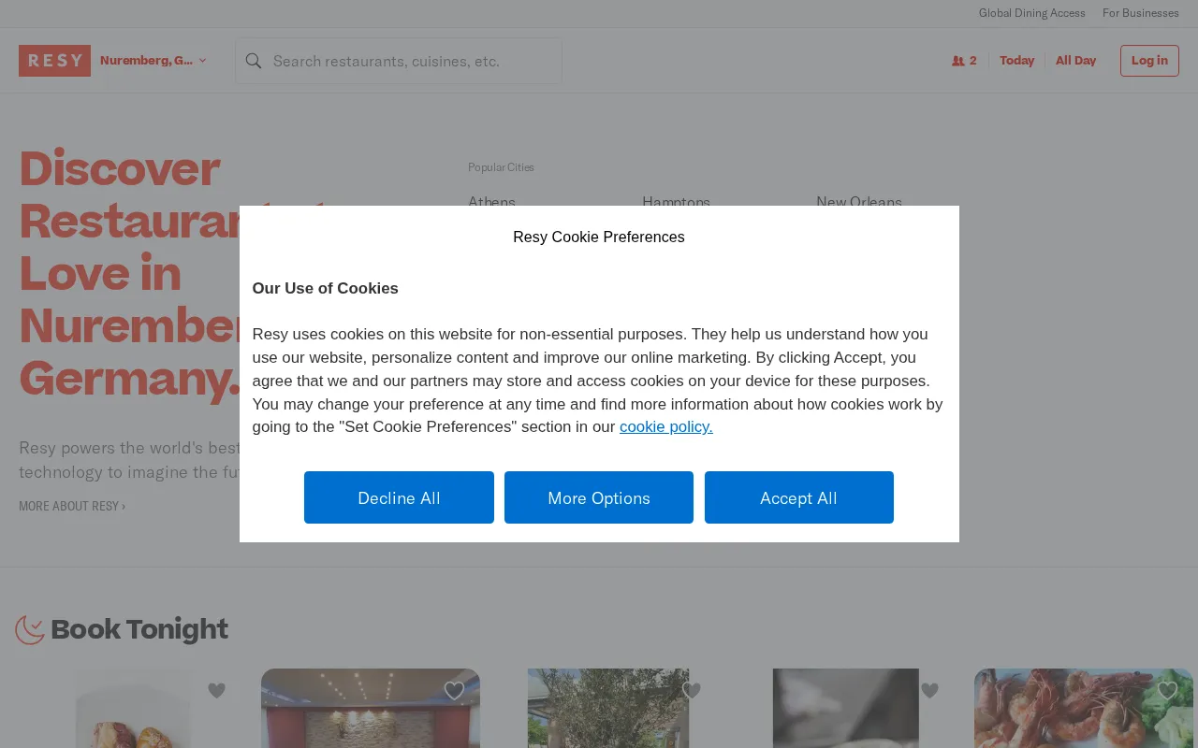This screenshot has width=1198, height=748.
Task: Open the party size selector showing 2
Action: coord(964,61)
